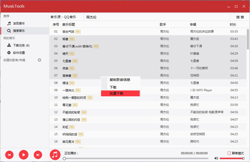Click the 专辑 column header
The height and width of the screenshot is (162, 250).
pyautogui.click(x=193, y=25)
